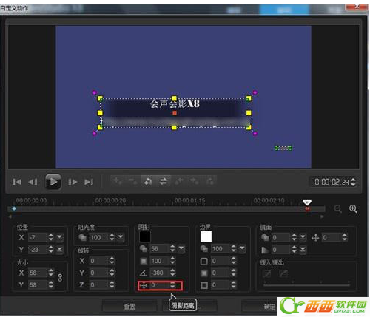Zoom in the keyframe timeline
This screenshot has width=370, height=317.
[353, 209]
